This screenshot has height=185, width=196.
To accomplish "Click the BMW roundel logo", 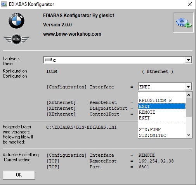I will coord(16,21).
